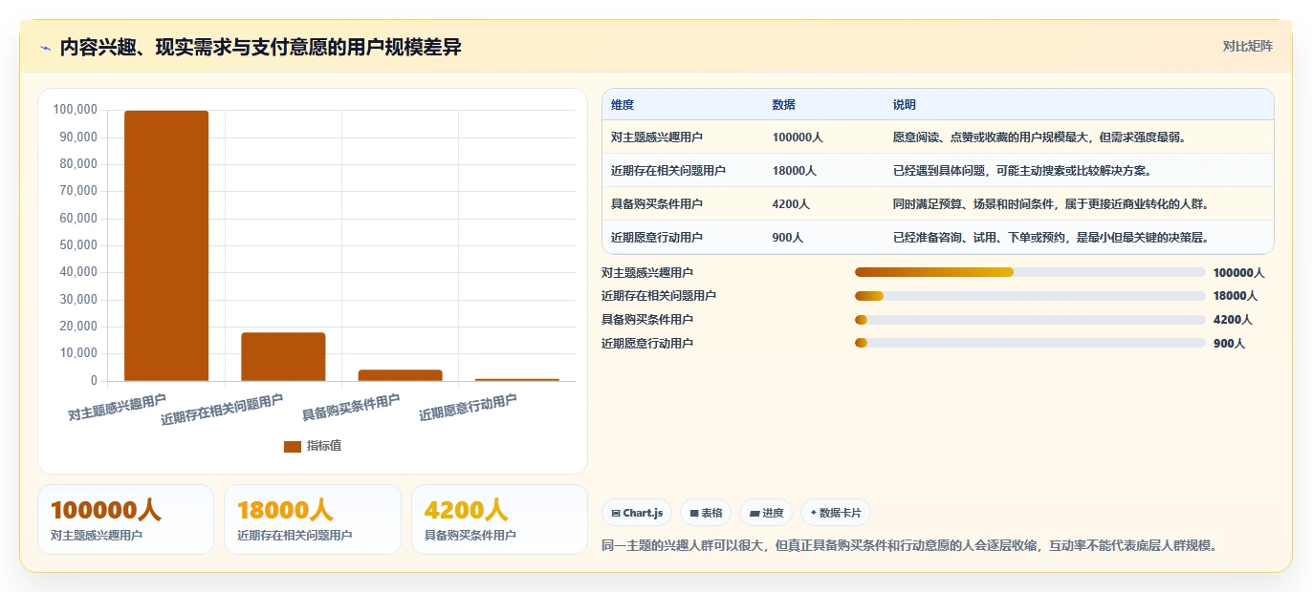Click the 维度 table column header
This screenshot has height=592, width=1312.
(623, 105)
